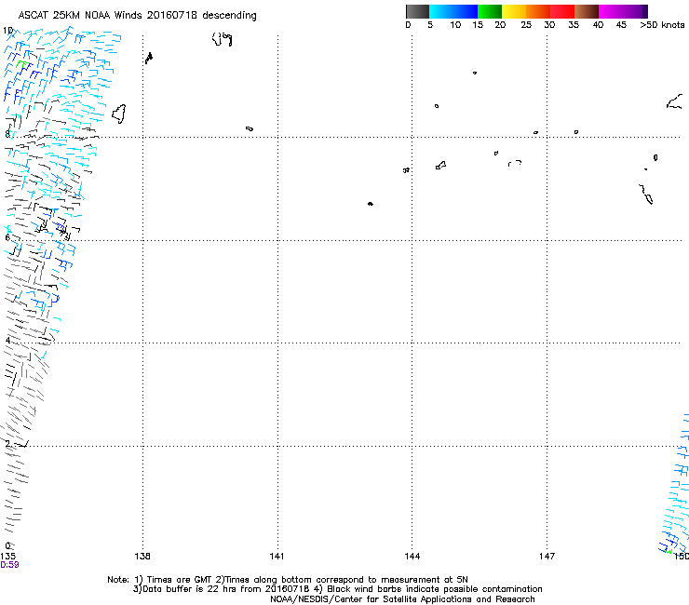
Task: Select the red 30-35 knots color segment
Action: point(562,11)
